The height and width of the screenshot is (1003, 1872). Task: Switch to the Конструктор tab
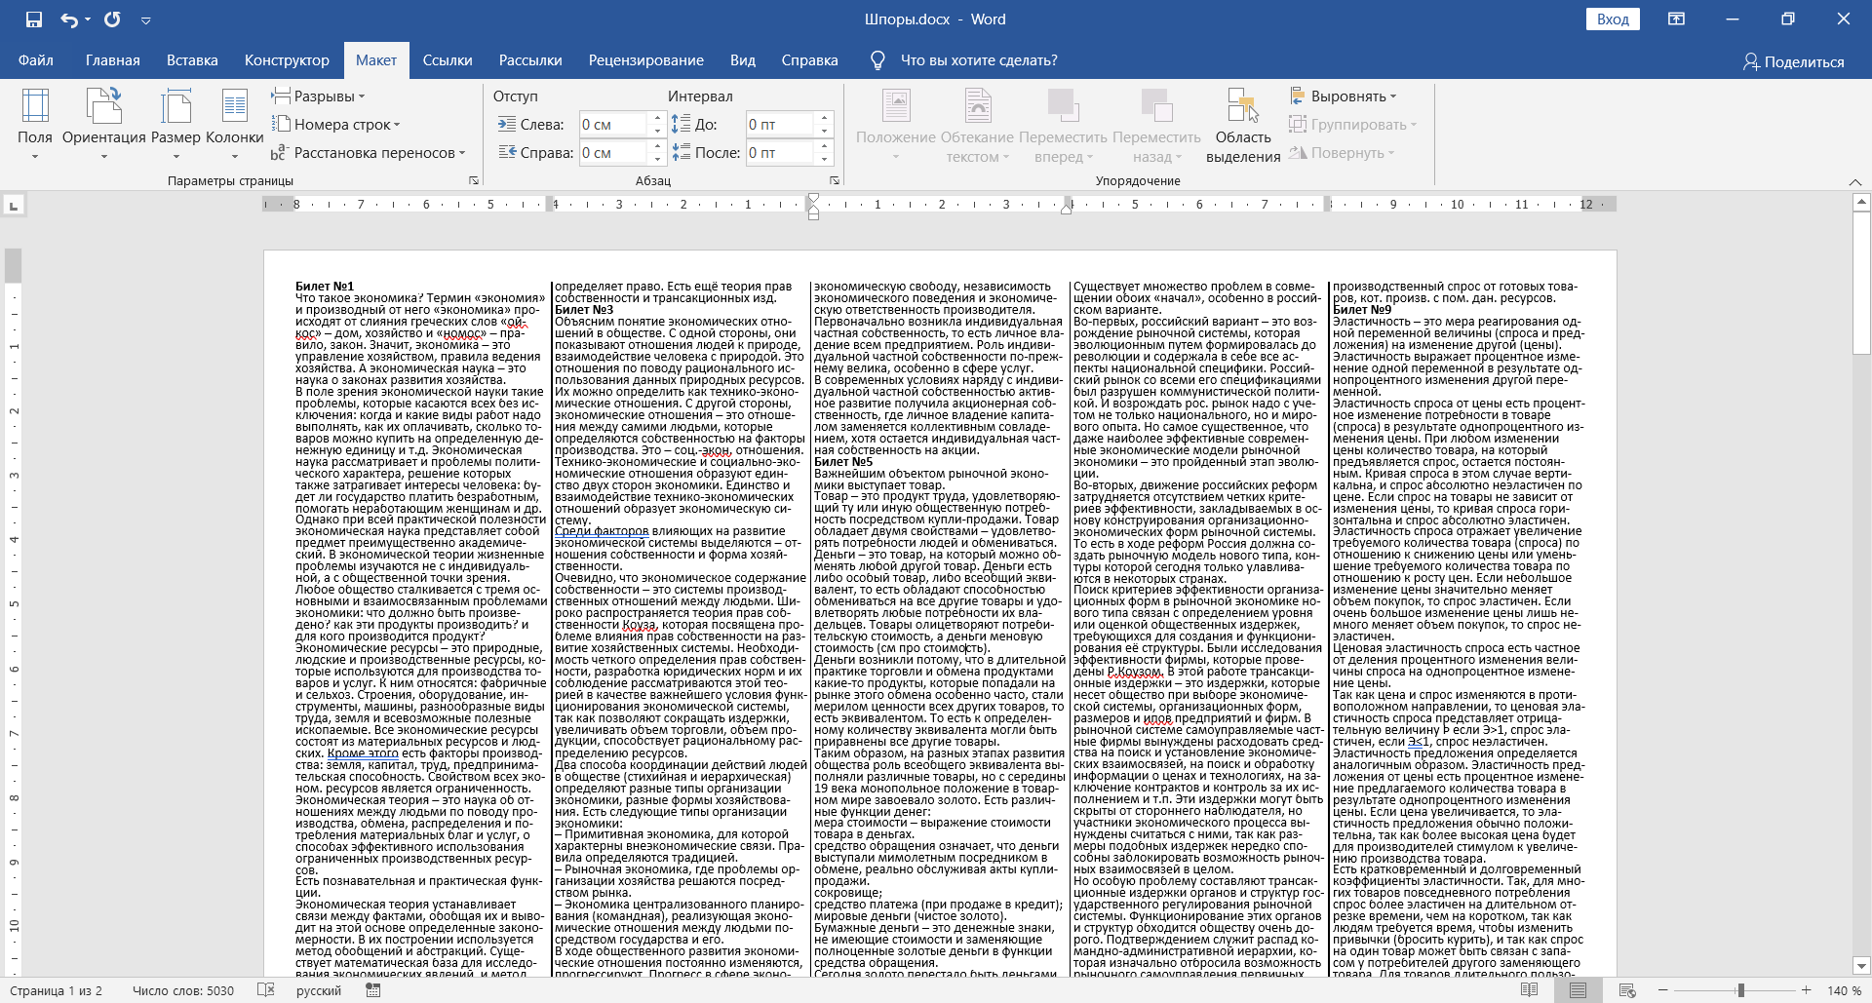coord(287,60)
